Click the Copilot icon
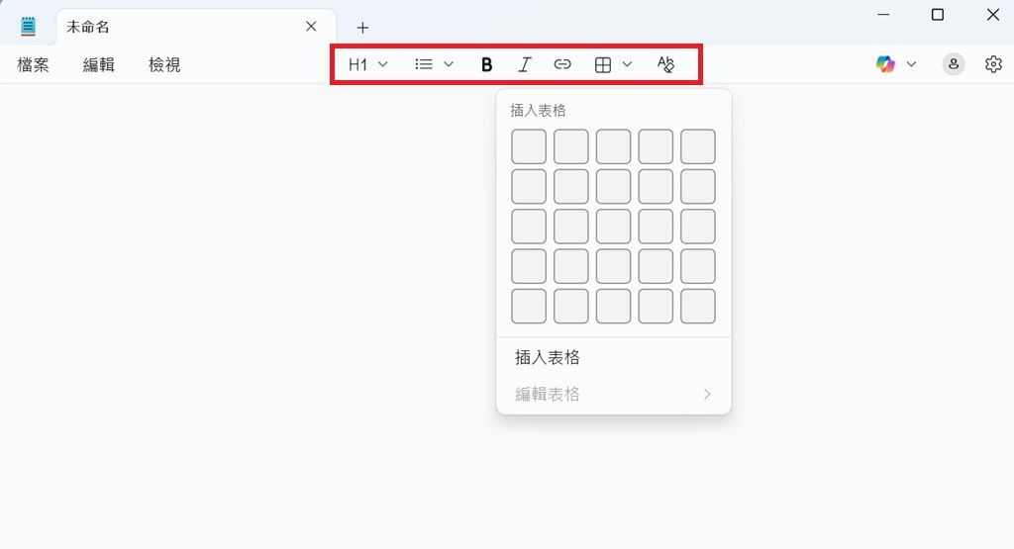This screenshot has height=549, width=1014. tap(885, 64)
